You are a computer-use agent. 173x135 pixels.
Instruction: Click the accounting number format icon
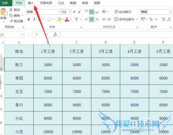[x=143, y=19]
